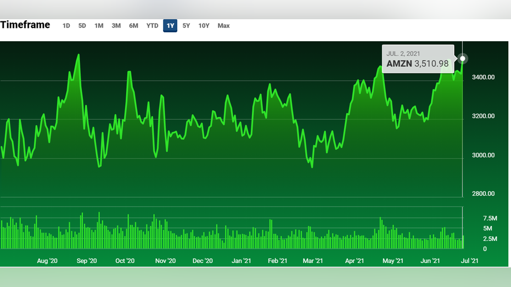Screen dimensions: 511x287
Task: Click the Apr '21 axis label
Action: click(355, 261)
